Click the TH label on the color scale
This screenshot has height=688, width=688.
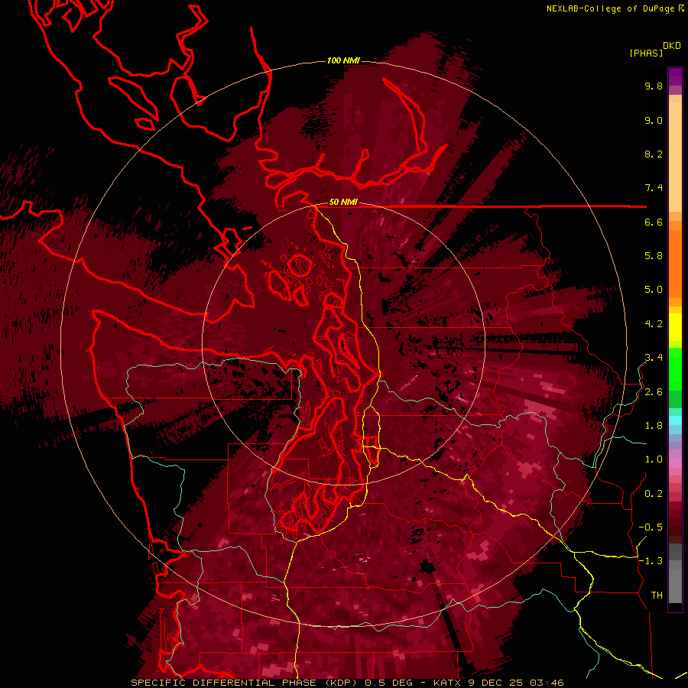657,596
